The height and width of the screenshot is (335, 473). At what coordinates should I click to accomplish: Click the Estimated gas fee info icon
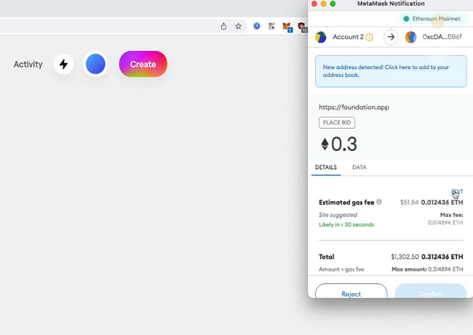pos(379,202)
